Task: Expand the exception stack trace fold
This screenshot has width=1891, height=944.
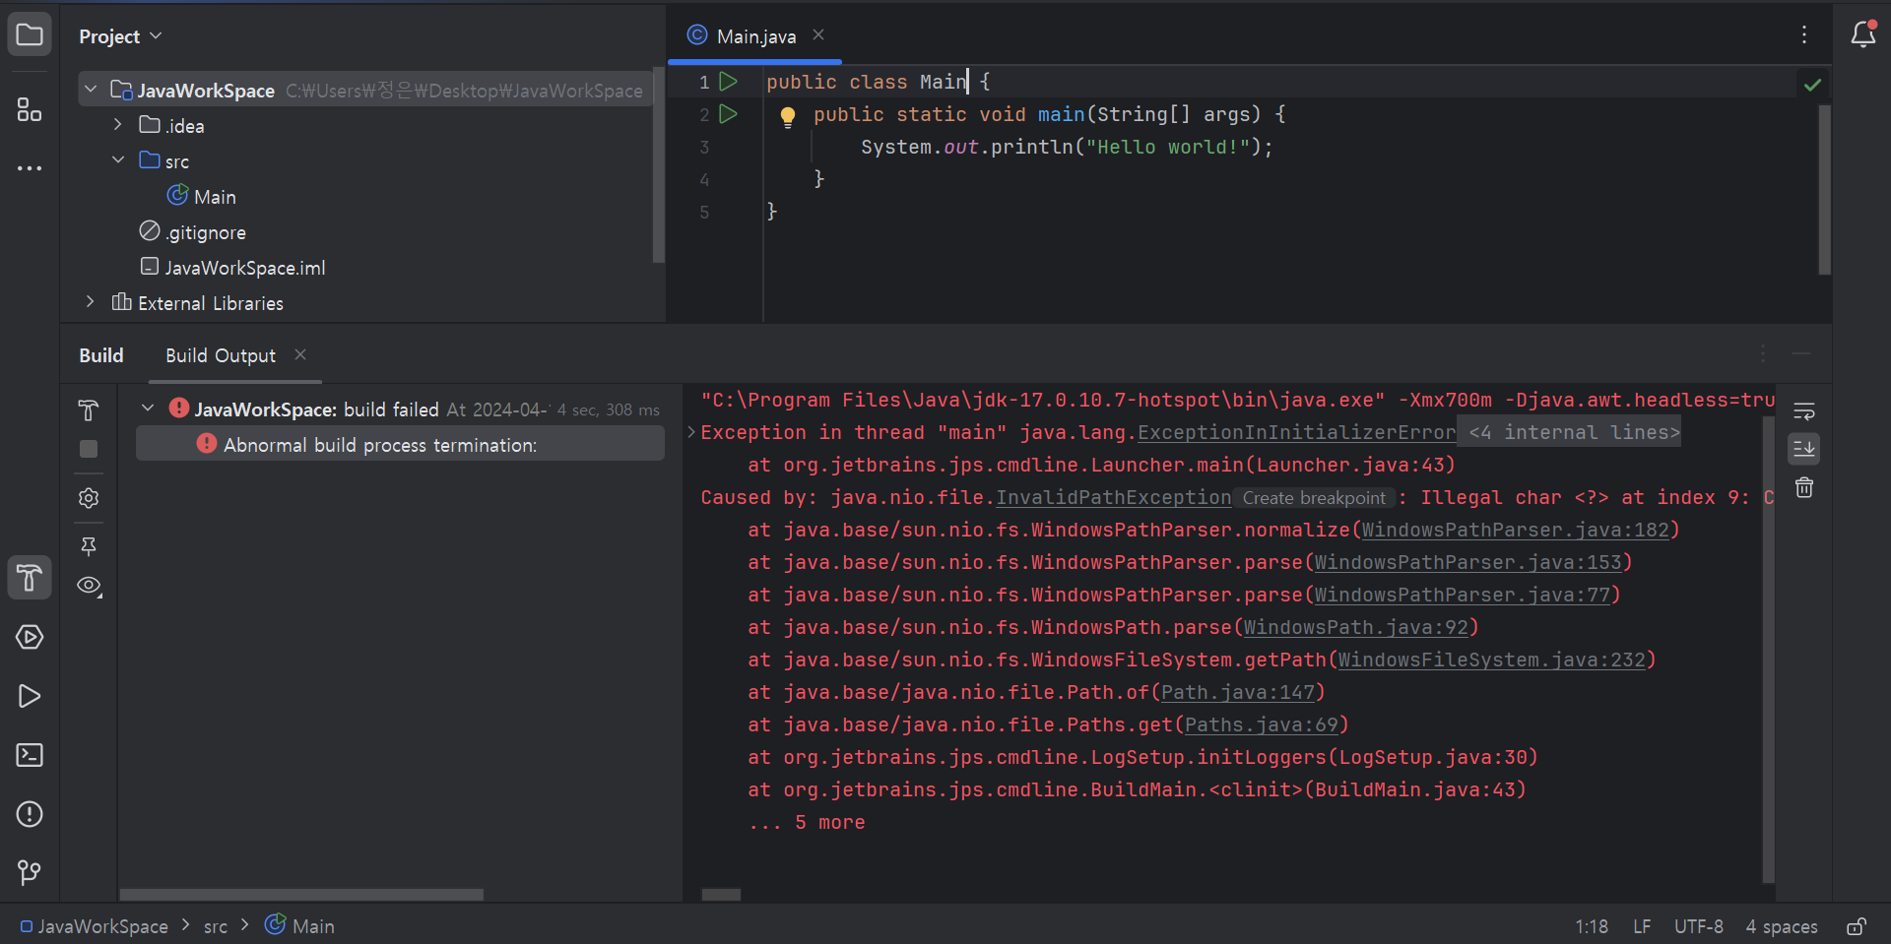Action: pyautogui.click(x=691, y=432)
